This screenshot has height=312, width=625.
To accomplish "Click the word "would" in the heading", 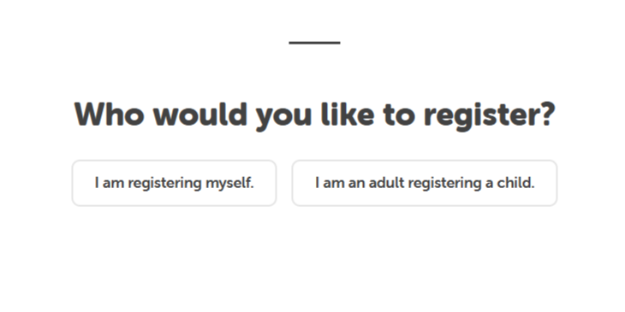I will [x=200, y=115].
